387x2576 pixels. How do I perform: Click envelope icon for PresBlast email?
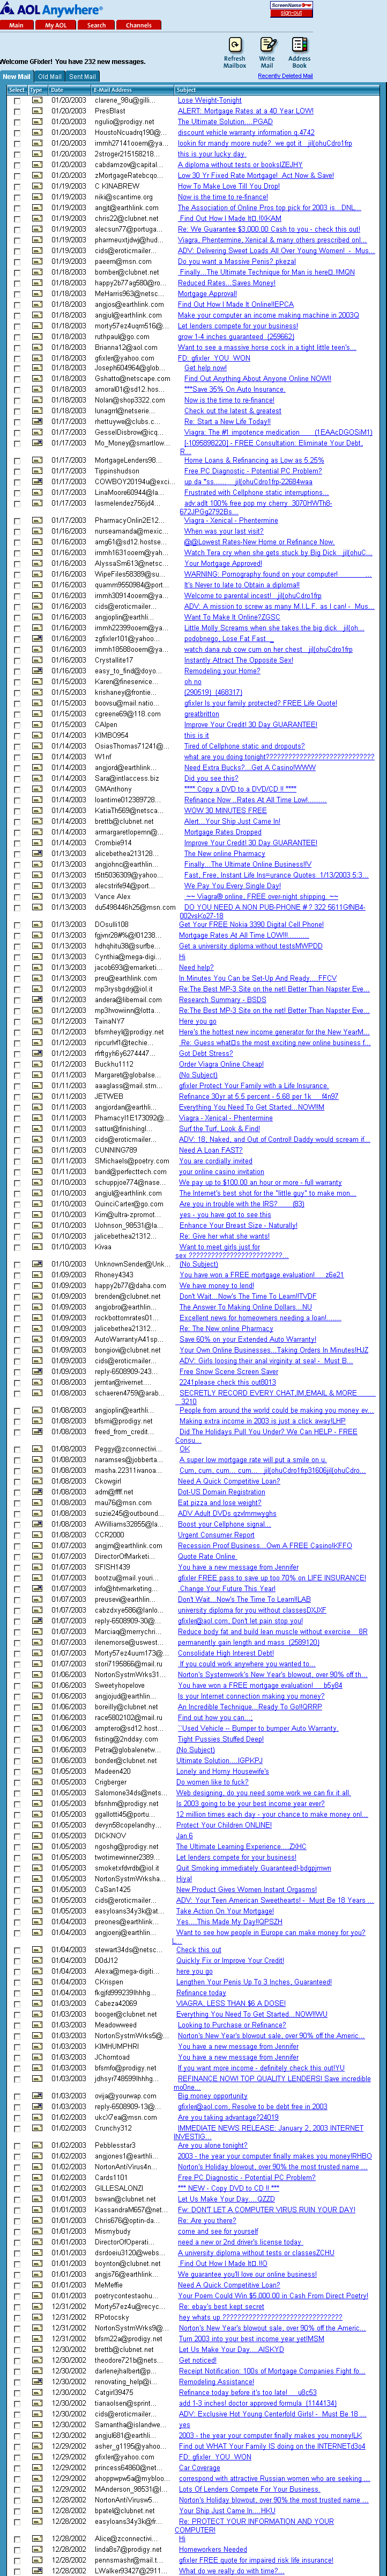coord(37,111)
